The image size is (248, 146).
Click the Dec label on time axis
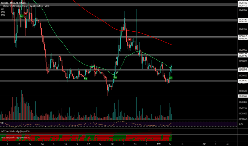(135, 144)
